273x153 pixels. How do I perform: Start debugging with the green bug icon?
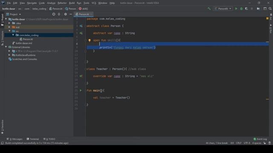pos(241,8)
